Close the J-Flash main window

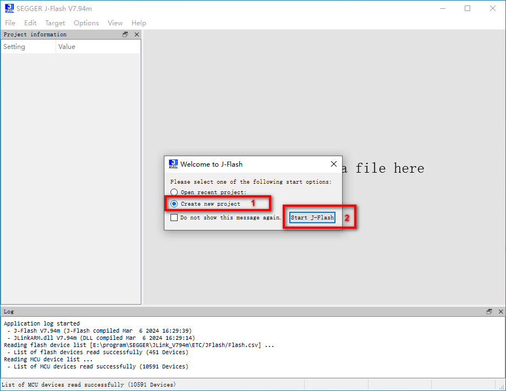(x=492, y=8)
